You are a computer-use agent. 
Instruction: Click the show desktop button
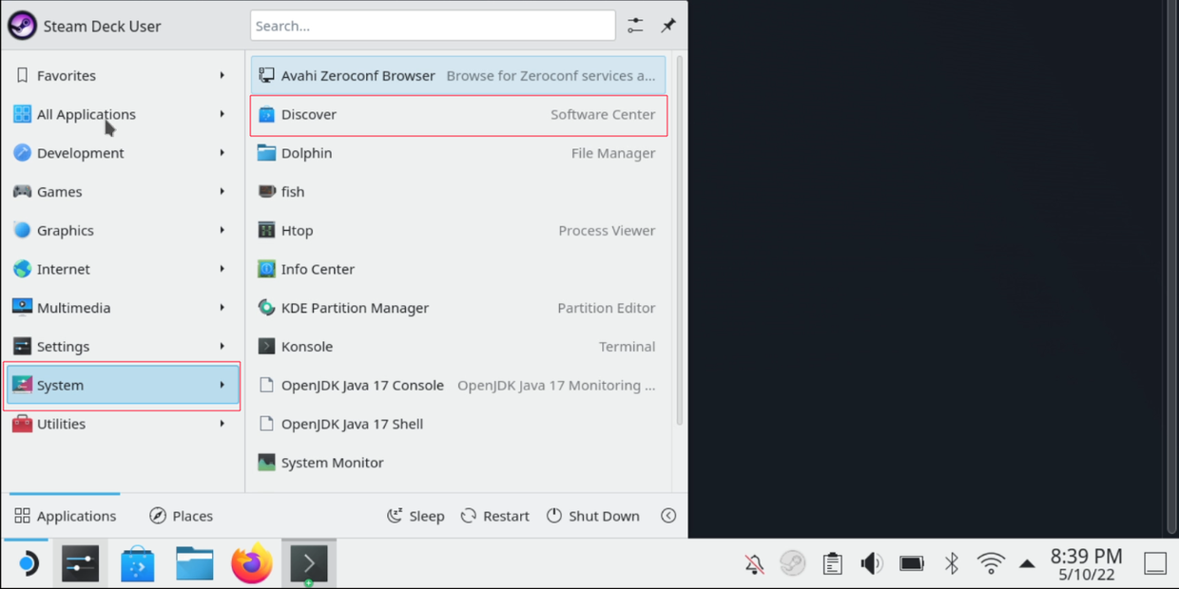(x=1155, y=564)
